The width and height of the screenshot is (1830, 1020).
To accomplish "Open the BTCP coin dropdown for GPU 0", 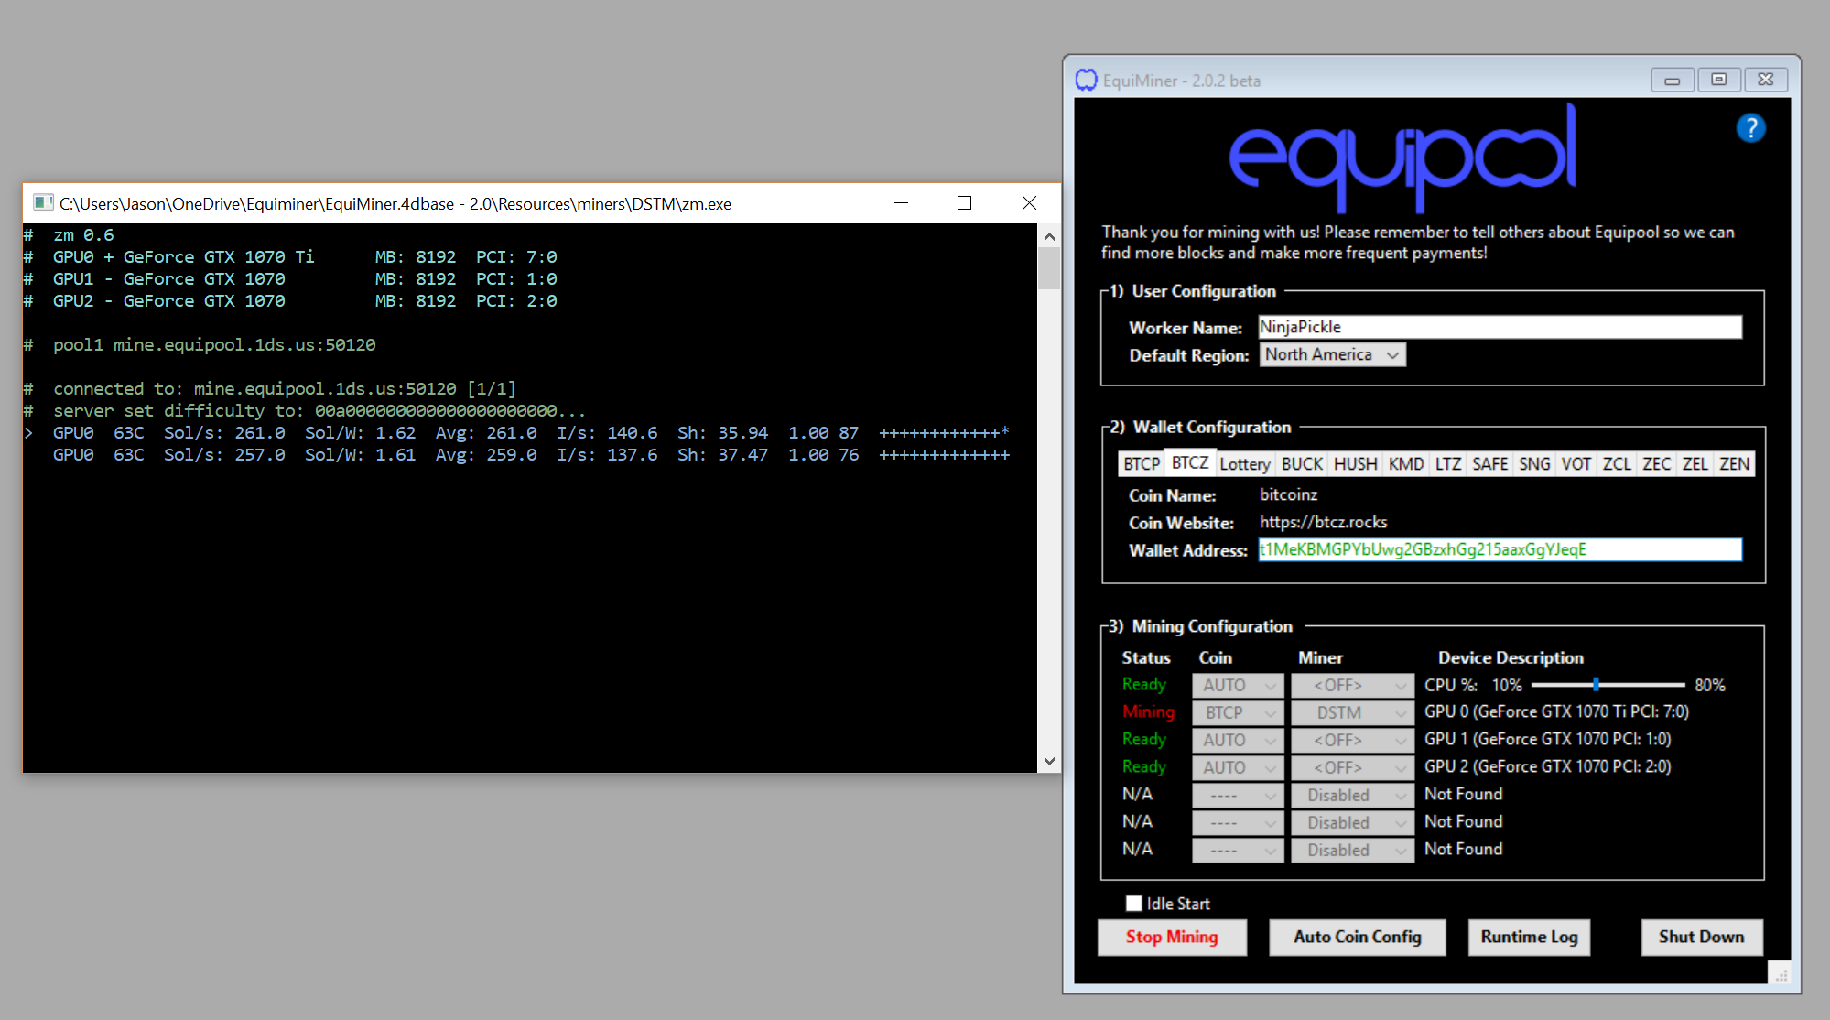I will coord(1238,712).
